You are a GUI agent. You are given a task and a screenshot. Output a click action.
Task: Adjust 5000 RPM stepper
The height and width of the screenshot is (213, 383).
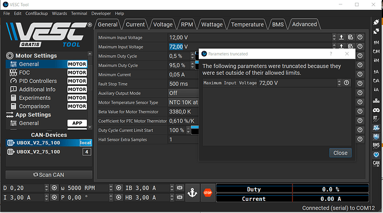[x=111, y=188]
